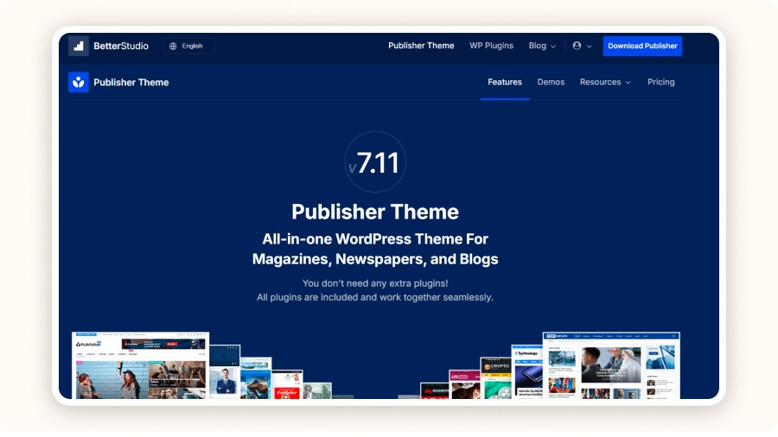Open the Technology demo thumbnail
Viewport: 778px width, 437px height.
[x=527, y=372]
